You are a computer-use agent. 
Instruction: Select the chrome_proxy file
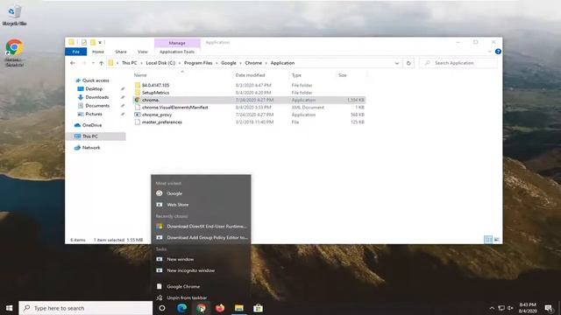pyautogui.click(x=157, y=115)
